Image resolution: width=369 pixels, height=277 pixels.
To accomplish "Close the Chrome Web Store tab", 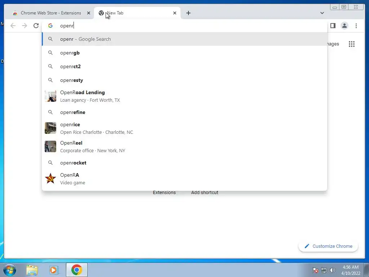I will pos(89,13).
